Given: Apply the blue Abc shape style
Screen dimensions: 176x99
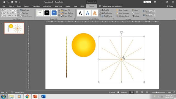Looking at the screenshot, I should [54, 13].
